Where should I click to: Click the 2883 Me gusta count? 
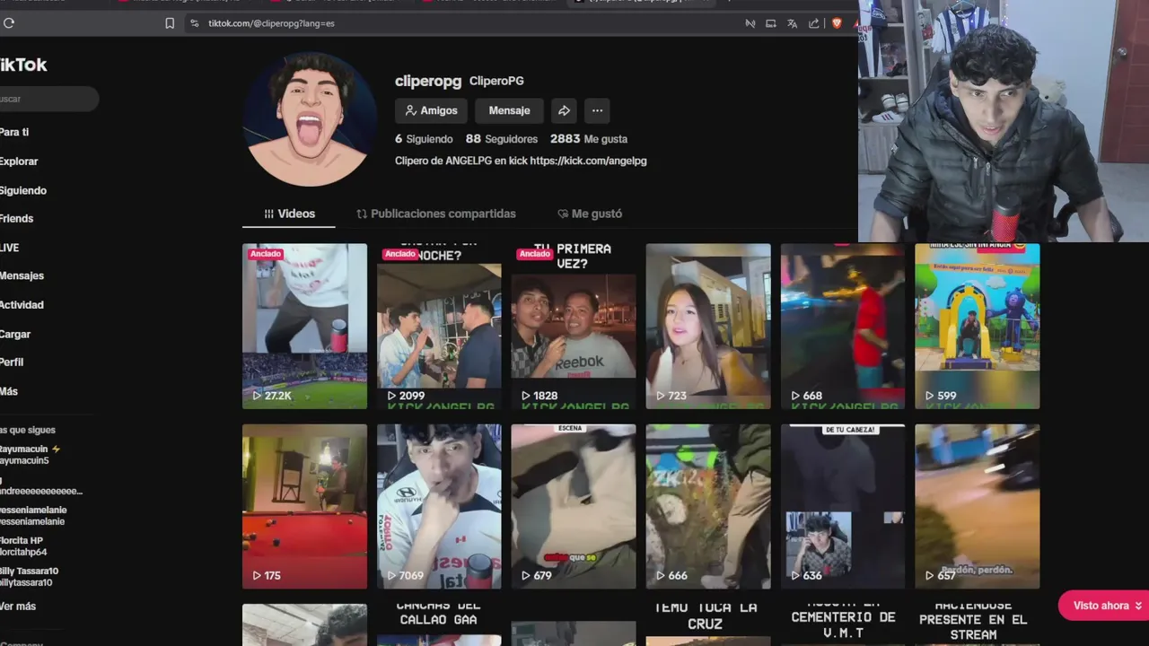click(589, 139)
